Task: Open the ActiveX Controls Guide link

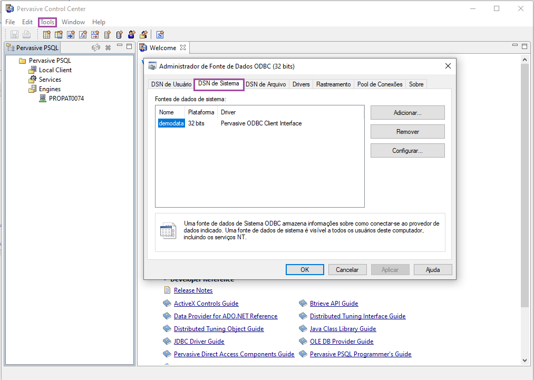Action: (x=206, y=304)
